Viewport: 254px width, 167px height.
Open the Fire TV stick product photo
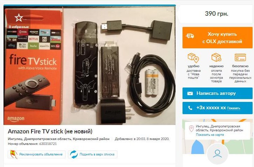[90, 65]
